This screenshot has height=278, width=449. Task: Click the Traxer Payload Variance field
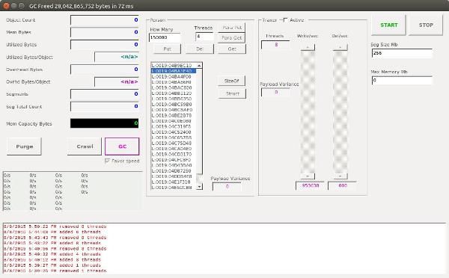pos(275,93)
